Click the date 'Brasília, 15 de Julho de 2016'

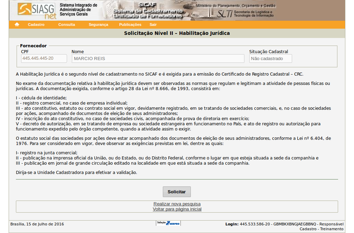coord(37,224)
